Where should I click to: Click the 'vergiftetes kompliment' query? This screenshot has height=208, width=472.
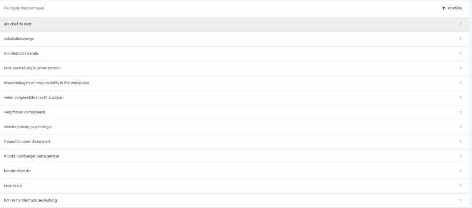pos(24,112)
